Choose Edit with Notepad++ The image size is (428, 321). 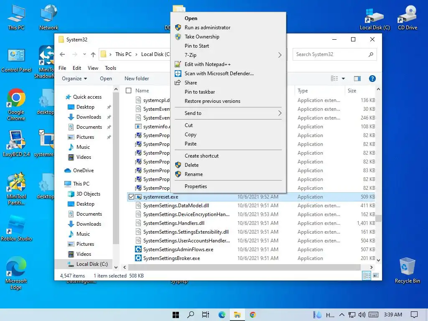click(207, 64)
